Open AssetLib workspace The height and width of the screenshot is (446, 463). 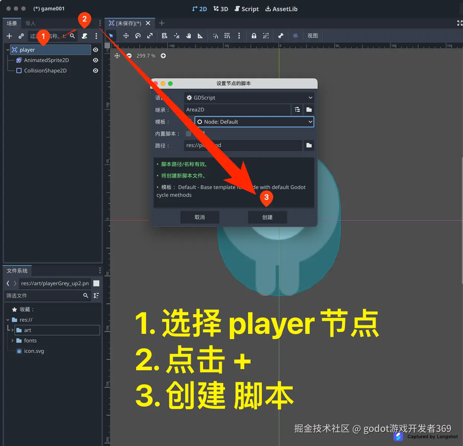pos(281,9)
